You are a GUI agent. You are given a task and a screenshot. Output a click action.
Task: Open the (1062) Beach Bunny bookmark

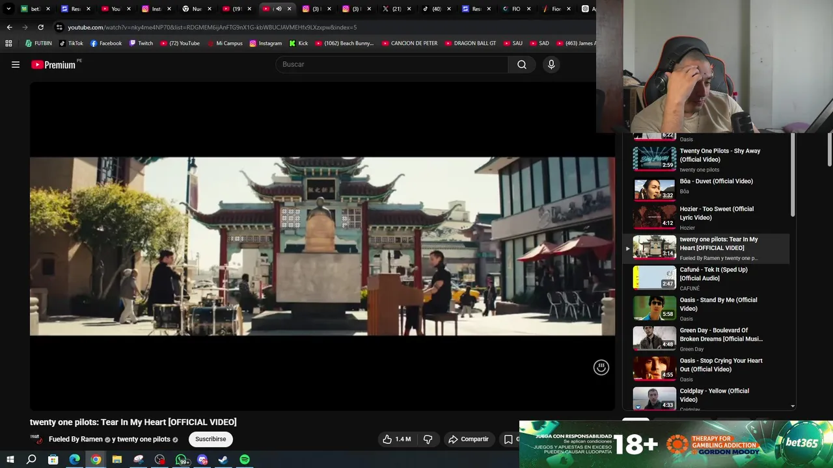[345, 44]
